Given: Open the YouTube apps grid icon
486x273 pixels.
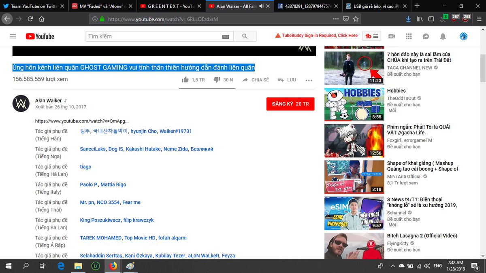Looking at the screenshot, I should pos(408,36).
